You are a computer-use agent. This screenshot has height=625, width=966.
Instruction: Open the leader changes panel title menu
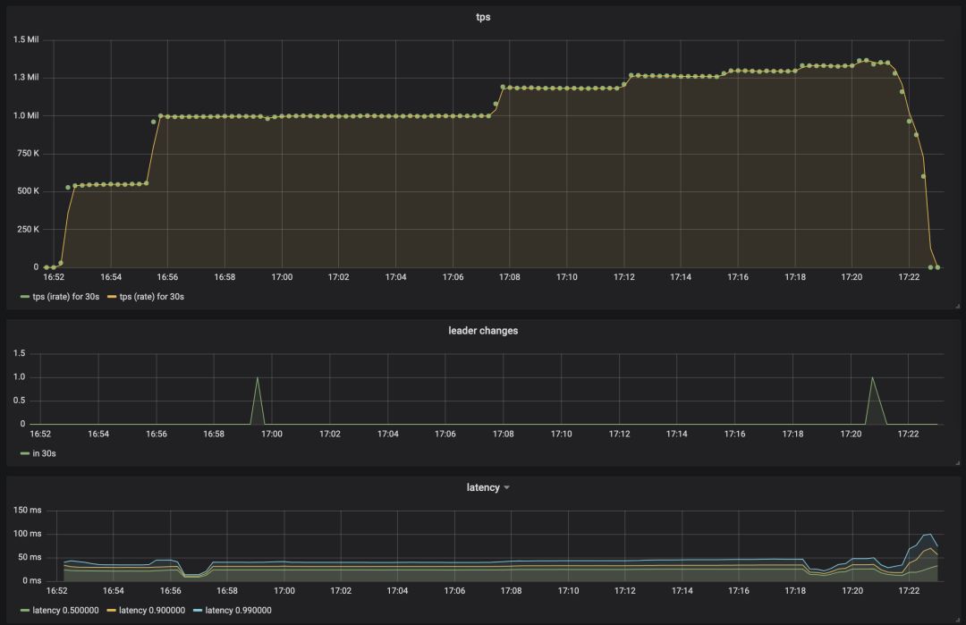click(x=483, y=331)
